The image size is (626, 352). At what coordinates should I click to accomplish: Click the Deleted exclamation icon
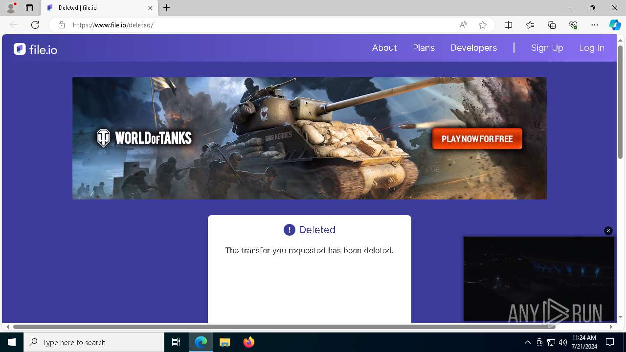pyautogui.click(x=290, y=230)
